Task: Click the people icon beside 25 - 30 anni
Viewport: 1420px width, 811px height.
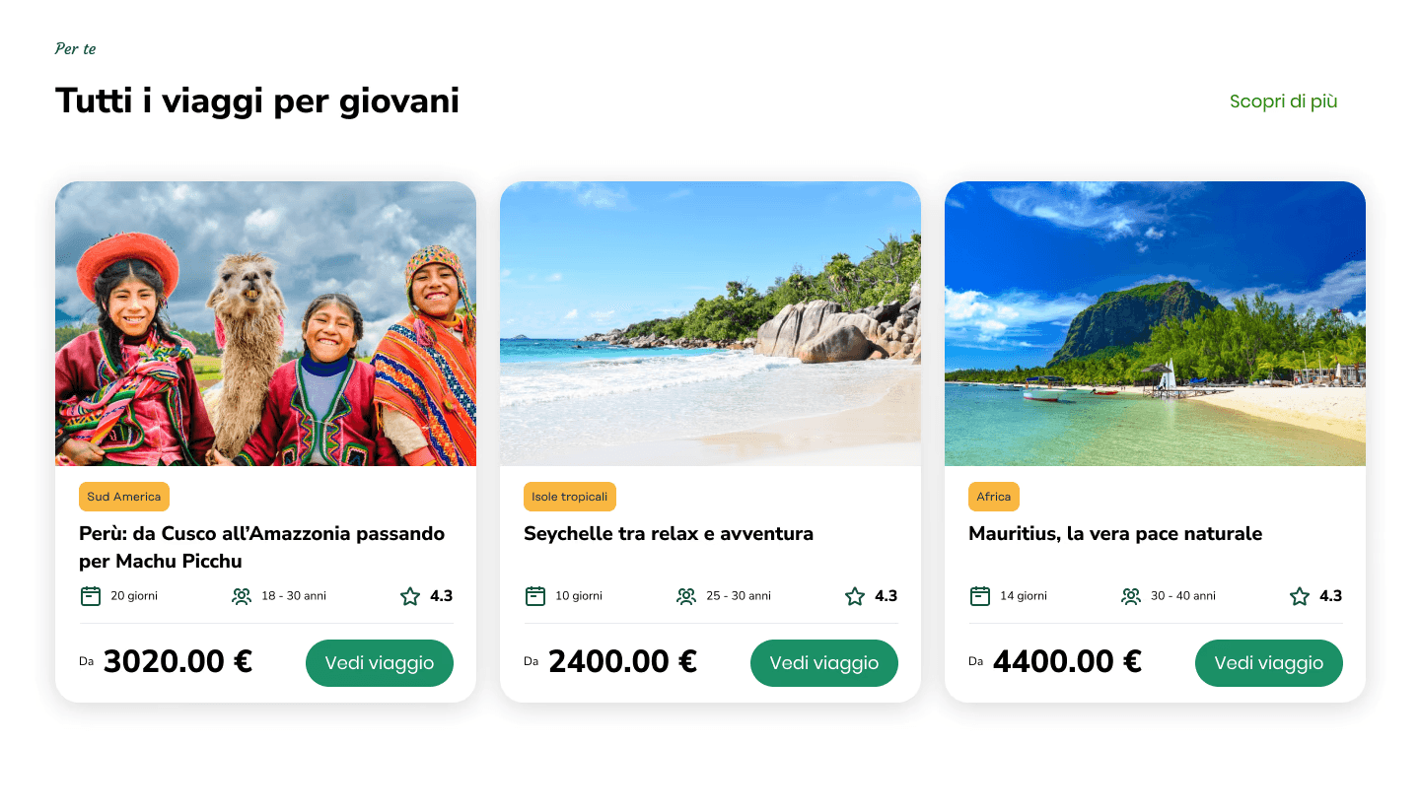Action: coord(686,596)
